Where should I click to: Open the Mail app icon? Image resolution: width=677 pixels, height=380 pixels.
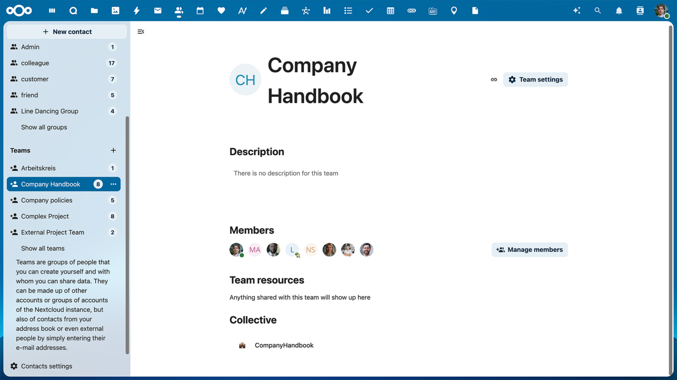(158, 11)
